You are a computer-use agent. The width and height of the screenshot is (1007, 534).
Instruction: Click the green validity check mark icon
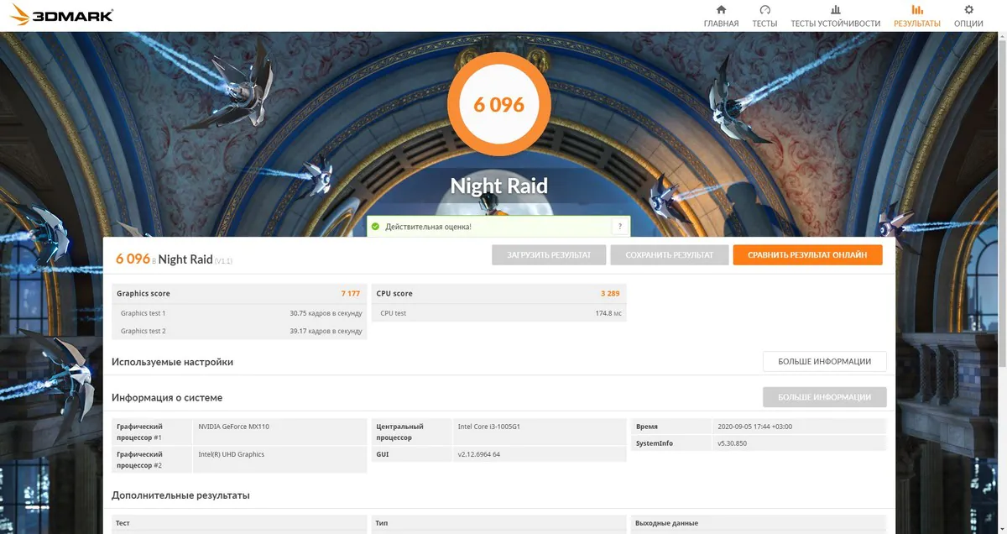tap(375, 227)
